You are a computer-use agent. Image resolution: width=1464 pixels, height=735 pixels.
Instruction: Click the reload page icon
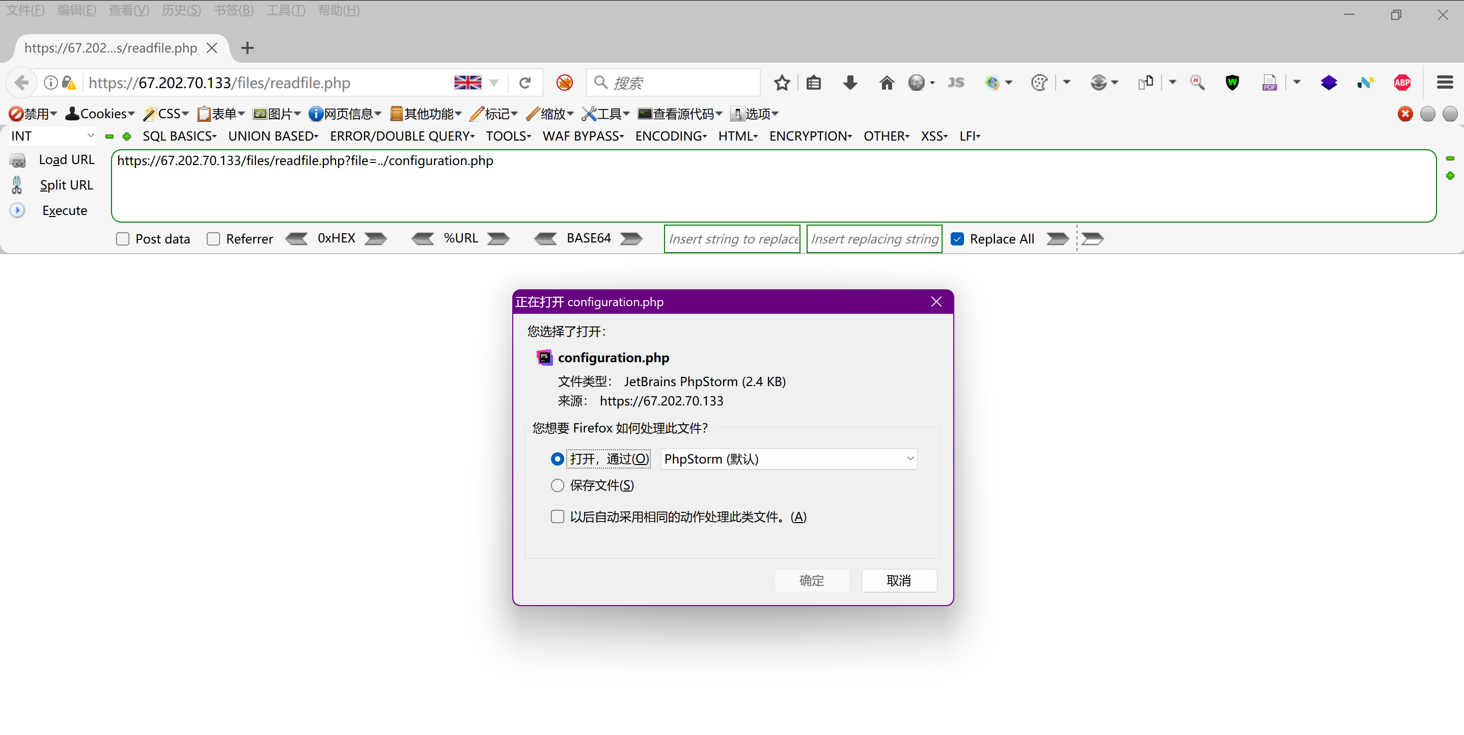click(525, 83)
